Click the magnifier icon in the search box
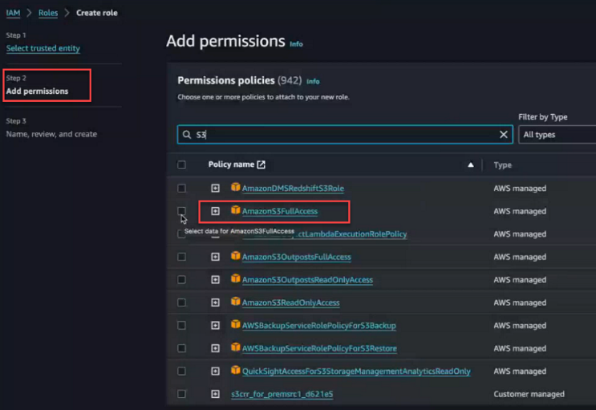Screen dimensions: 596x410 point(187,135)
